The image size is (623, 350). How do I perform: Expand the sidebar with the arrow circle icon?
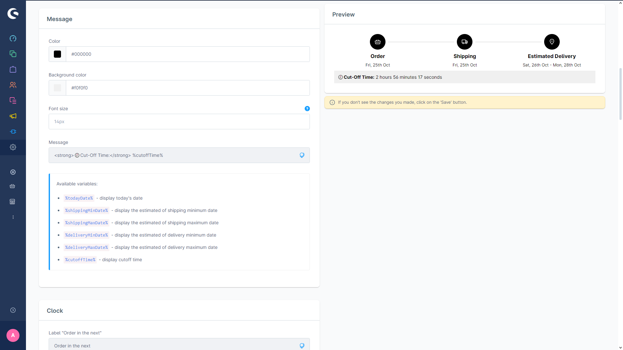13,310
